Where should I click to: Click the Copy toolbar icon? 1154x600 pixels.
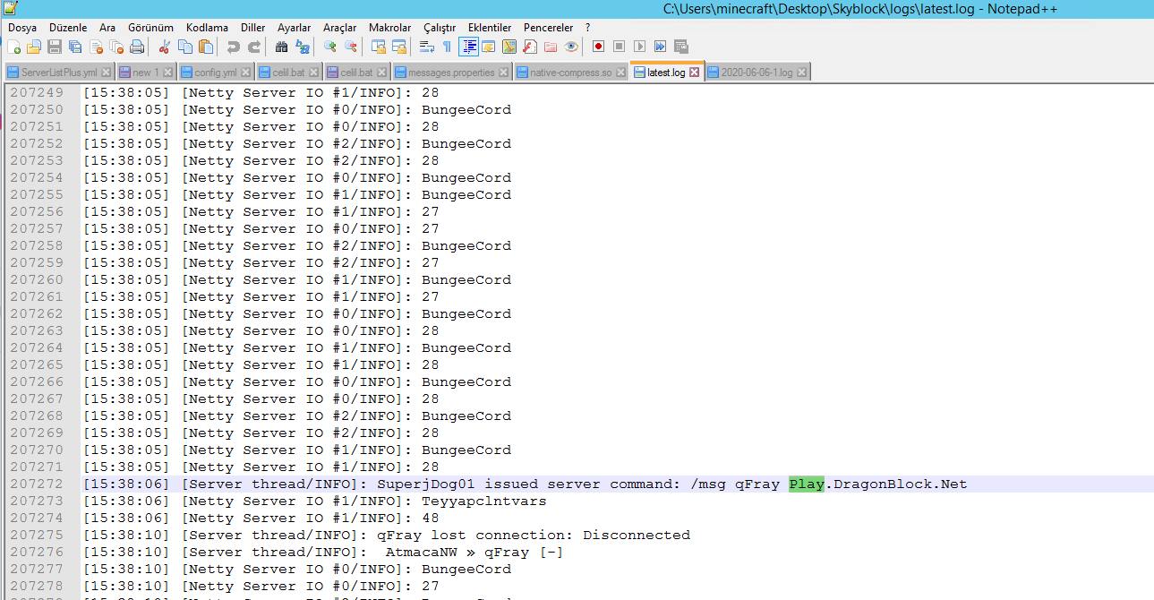point(185,47)
